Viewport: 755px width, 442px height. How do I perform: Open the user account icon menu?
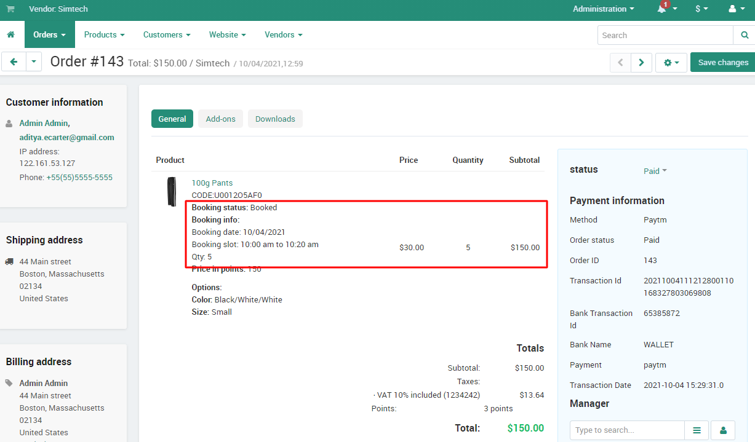736,9
